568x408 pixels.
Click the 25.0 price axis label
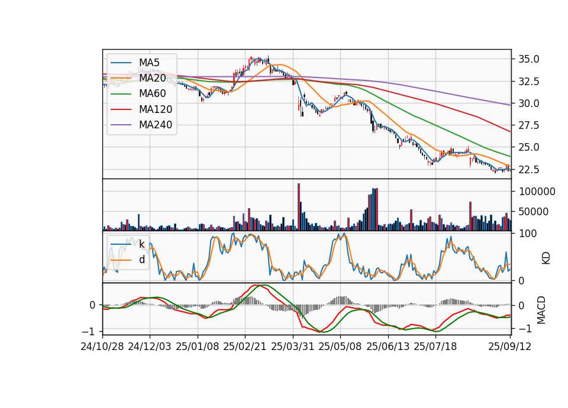528,147
